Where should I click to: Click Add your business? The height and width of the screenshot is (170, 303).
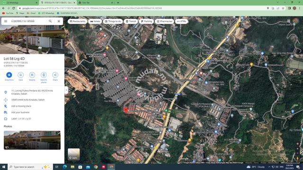click(20, 112)
